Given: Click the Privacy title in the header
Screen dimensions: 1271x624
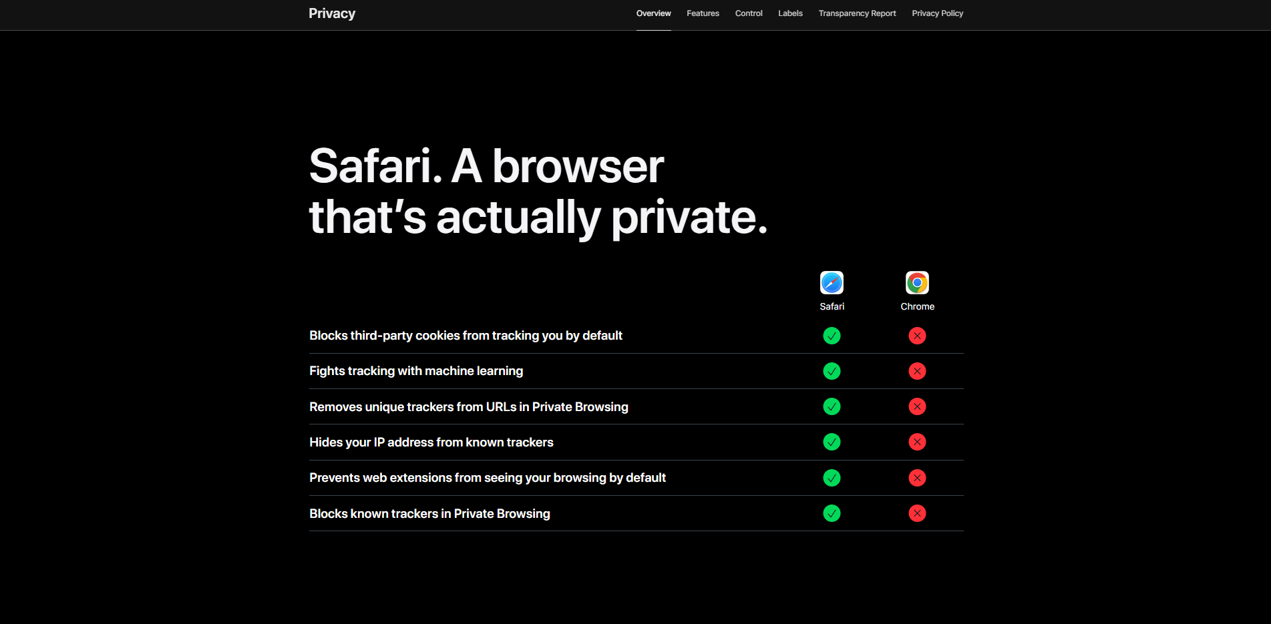Looking at the screenshot, I should [332, 14].
